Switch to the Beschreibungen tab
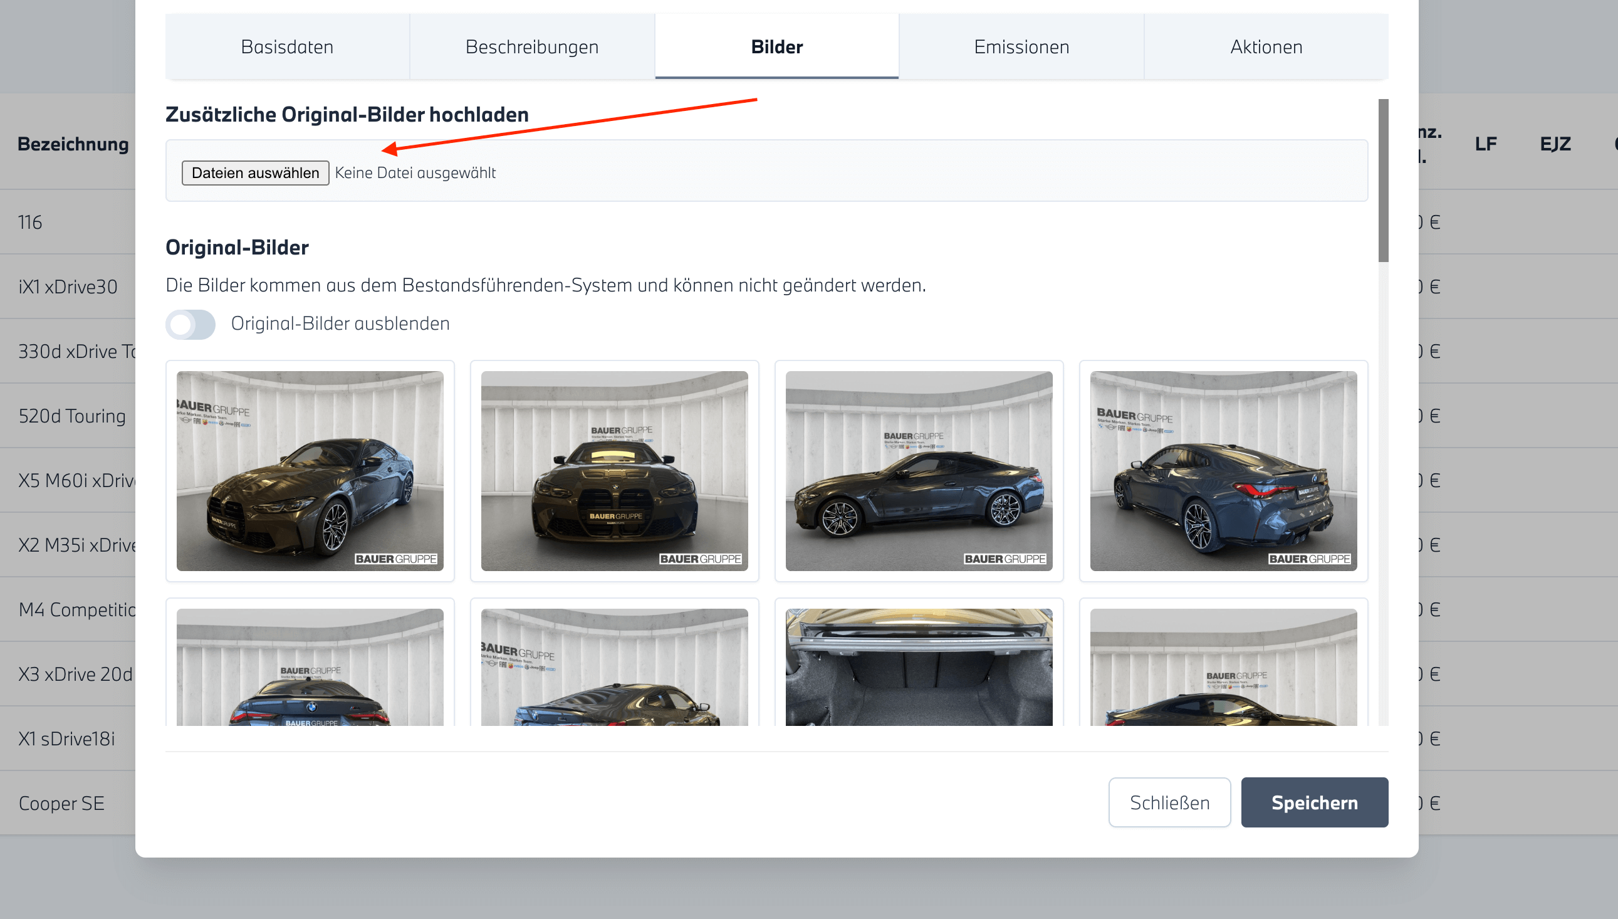This screenshot has height=919, width=1618. (532, 47)
